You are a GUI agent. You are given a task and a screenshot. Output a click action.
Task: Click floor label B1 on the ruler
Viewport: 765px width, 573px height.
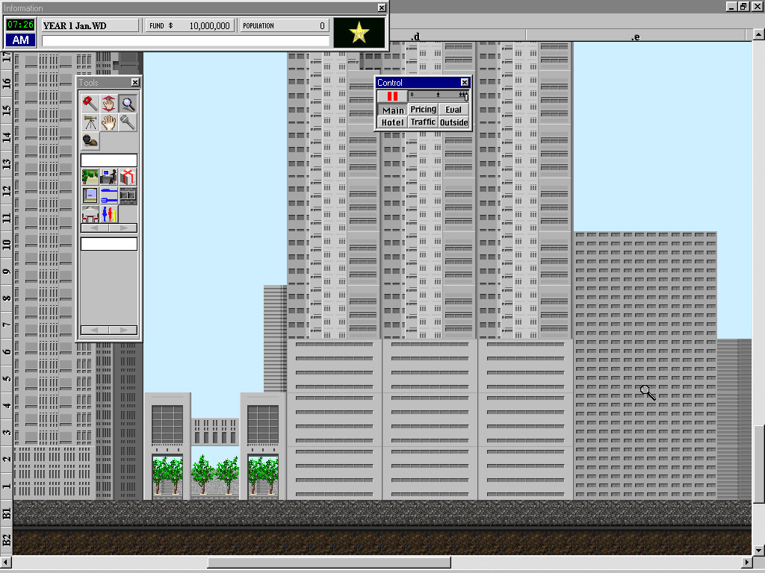click(x=7, y=513)
